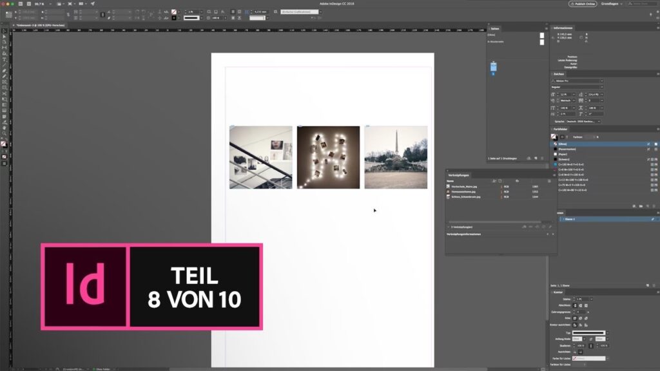Click the Line tool icon

tap(5, 64)
